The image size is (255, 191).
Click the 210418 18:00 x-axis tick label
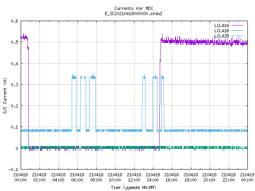[x=190, y=177]
